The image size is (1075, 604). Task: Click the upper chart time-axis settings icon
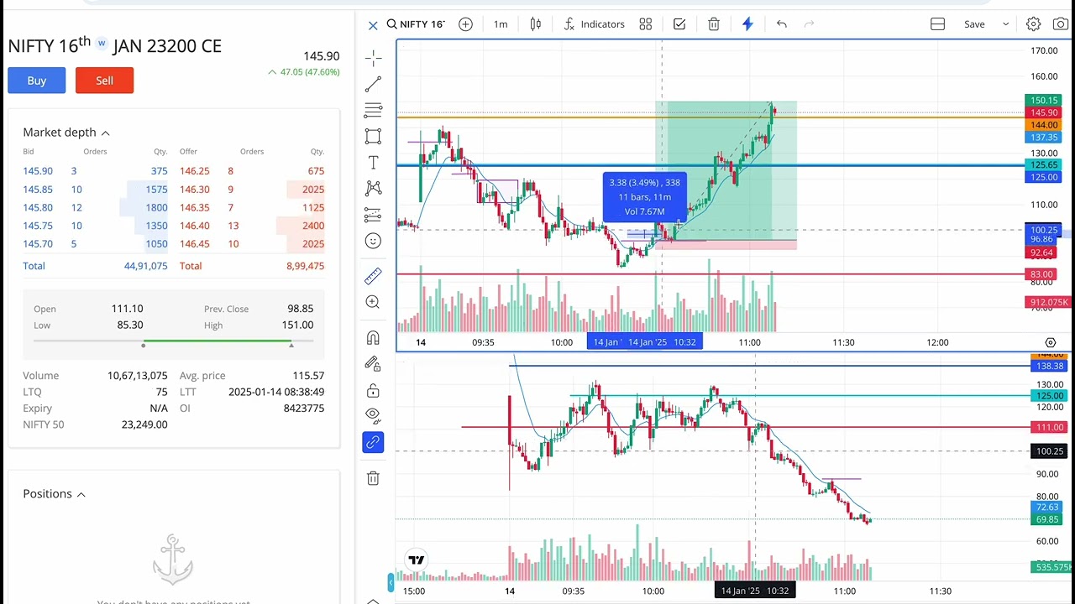coord(1050,342)
